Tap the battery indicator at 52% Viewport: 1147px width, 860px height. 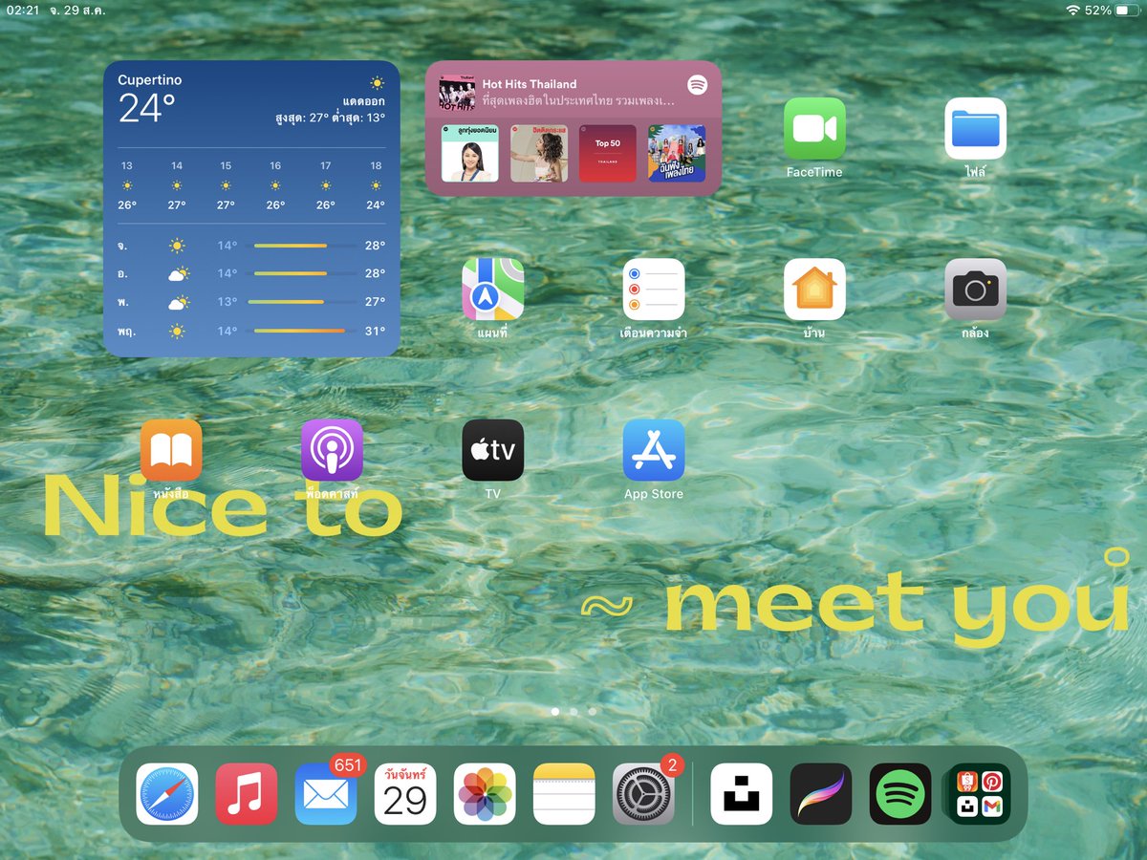coord(1128,10)
